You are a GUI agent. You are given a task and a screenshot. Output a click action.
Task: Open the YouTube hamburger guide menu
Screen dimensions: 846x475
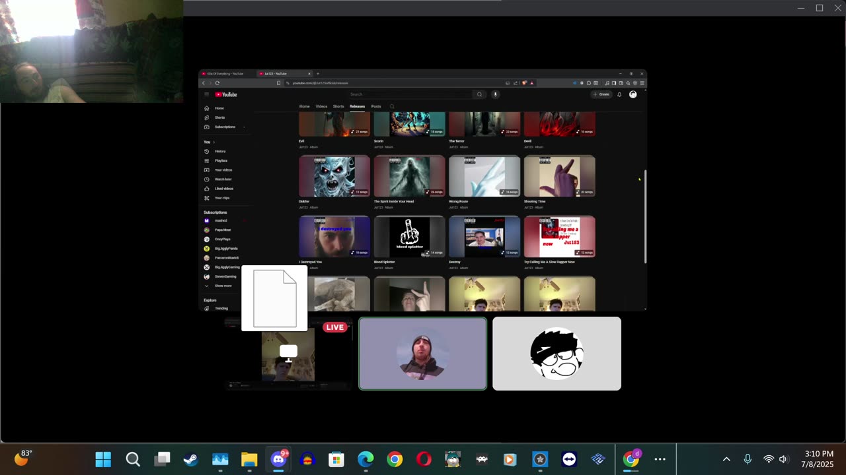[x=206, y=94]
